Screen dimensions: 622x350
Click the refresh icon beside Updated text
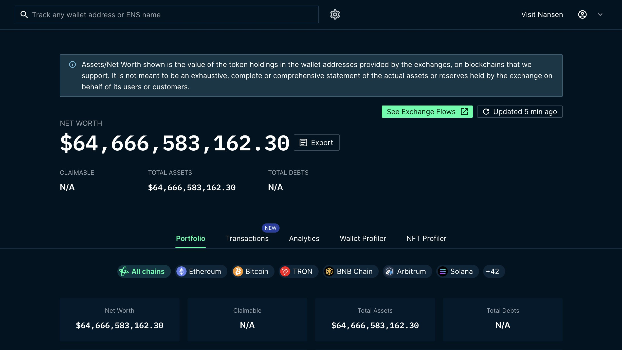pos(486,112)
